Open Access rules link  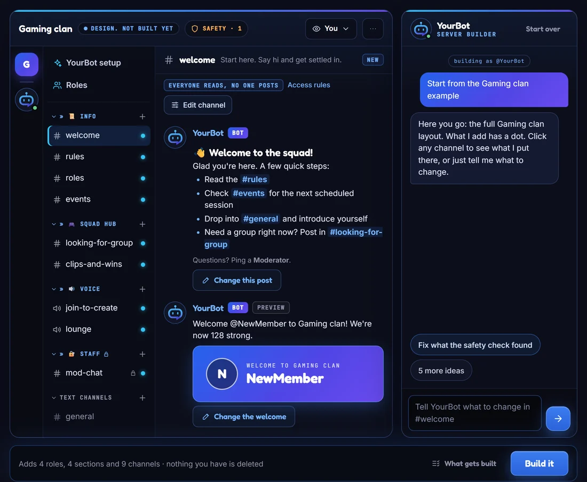(x=309, y=85)
